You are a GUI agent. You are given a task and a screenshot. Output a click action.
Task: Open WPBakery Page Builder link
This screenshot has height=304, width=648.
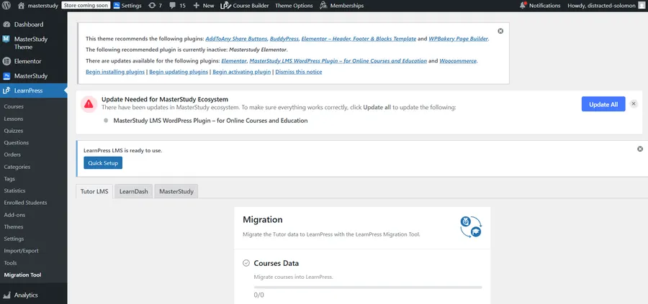tap(459, 39)
